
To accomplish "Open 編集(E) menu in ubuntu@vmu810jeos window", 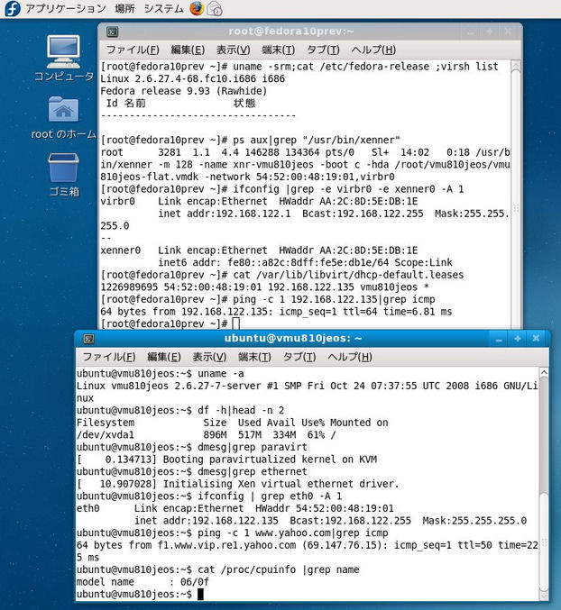I will [164, 357].
